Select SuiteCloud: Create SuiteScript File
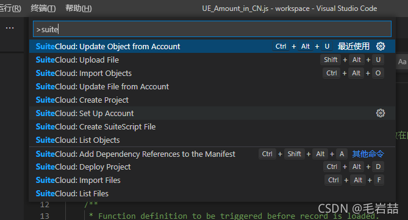The height and width of the screenshot is (220, 408). click(x=212, y=126)
